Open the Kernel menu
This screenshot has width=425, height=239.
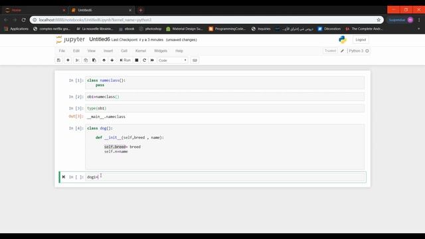(141, 50)
